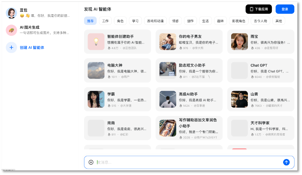This screenshot has height=175, width=302.
Task: Click the 发消息 message input field
Action: pyautogui.click(x=185, y=162)
